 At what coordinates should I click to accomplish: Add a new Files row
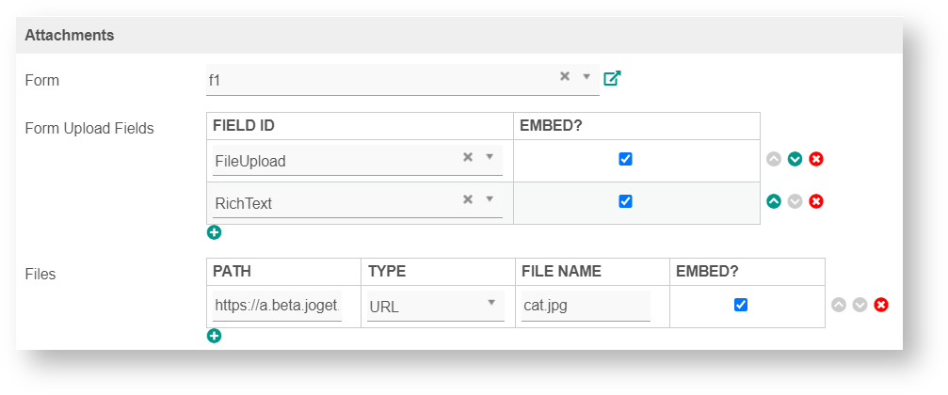pos(215,336)
